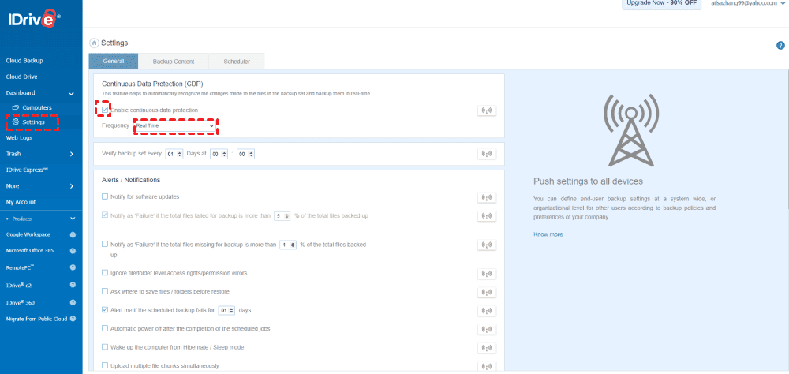Image resolution: width=789 pixels, height=374 pixels.
Task: Adjust the verify backup minute stepper
Action: pos(246,154)
